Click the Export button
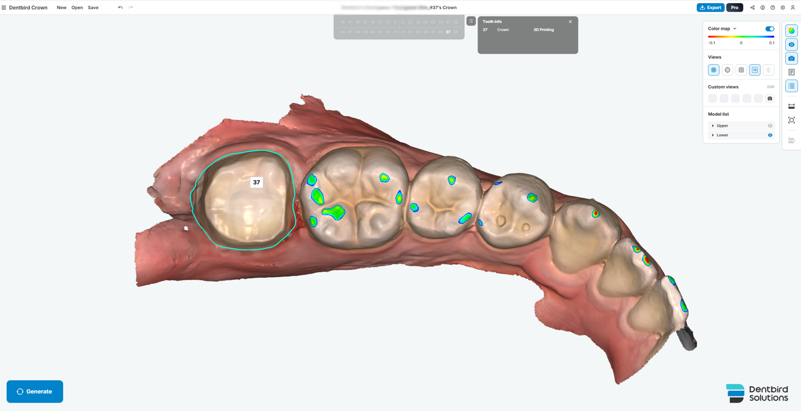 (x=709, y=7)
